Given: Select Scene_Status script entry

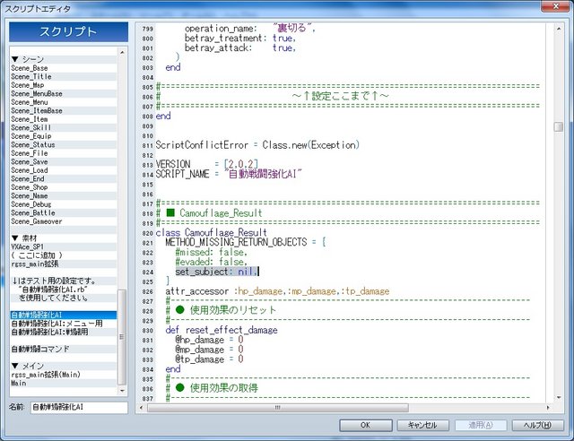Looking at the screenshot, I should click(x=64, y=144).
